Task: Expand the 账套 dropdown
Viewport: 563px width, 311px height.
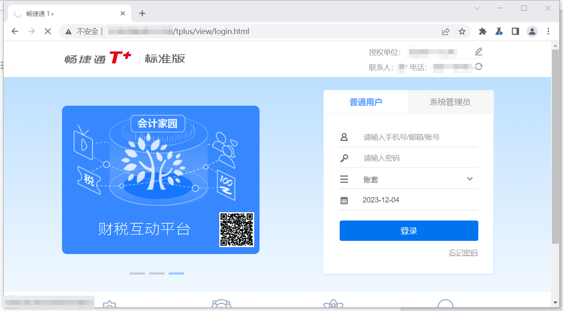Action: pos(470,179)
